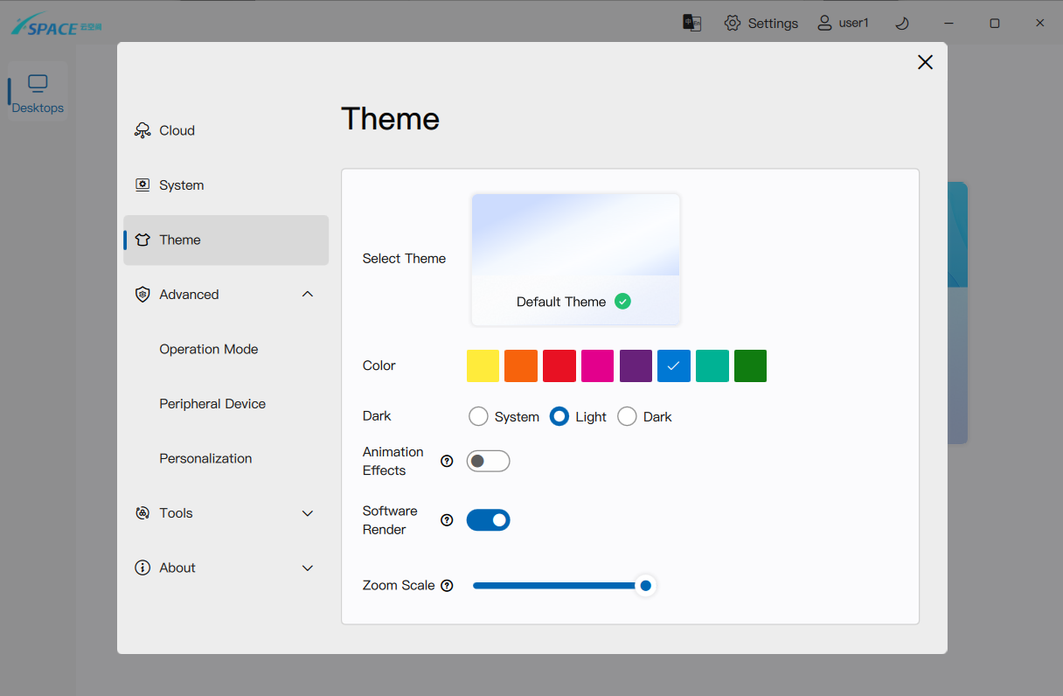Close the settings dialog with X
This screenshot has width=1063, height=696.
point(925,62)
